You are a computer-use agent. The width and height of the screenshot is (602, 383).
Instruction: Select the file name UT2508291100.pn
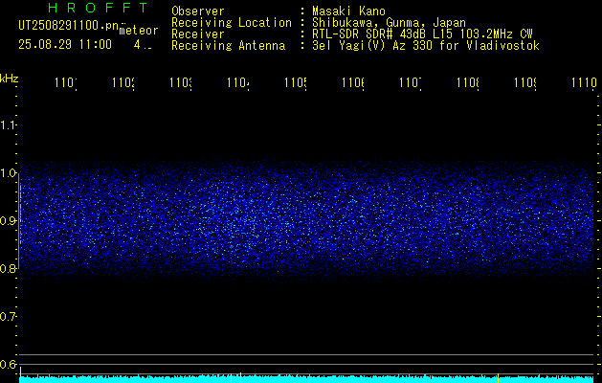click(69, 26)
